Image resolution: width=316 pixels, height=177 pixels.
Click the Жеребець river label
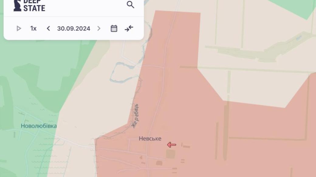click(135, 116)
